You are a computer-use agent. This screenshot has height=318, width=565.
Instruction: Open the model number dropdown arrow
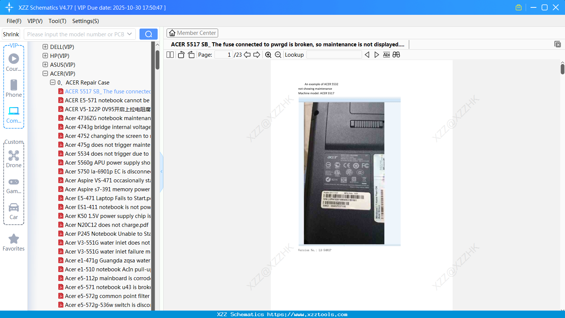pos(129,34)
